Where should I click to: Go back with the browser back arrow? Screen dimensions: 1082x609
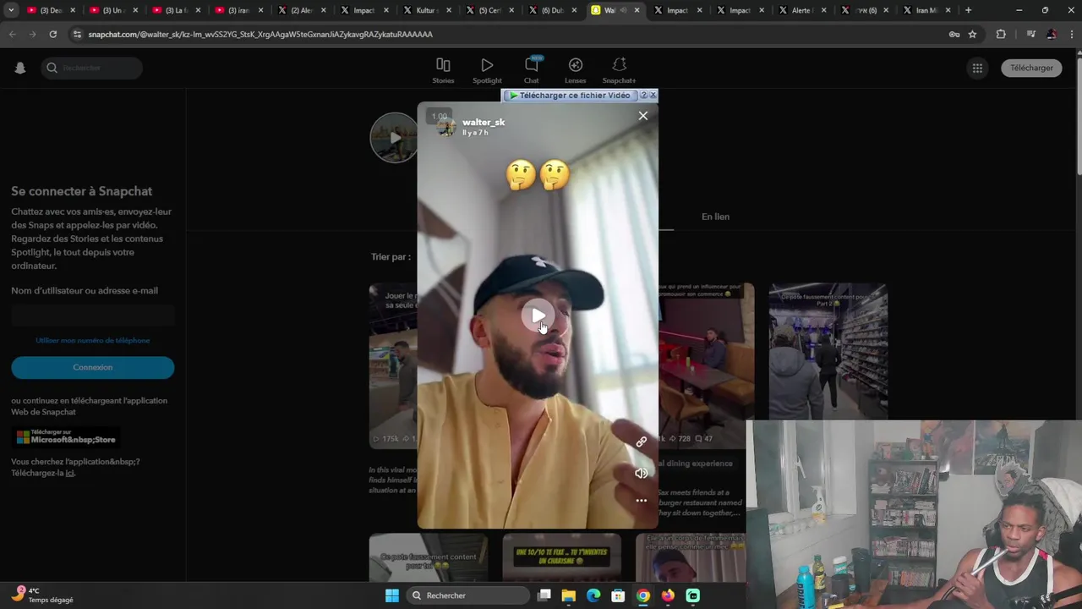pos(12,34)
